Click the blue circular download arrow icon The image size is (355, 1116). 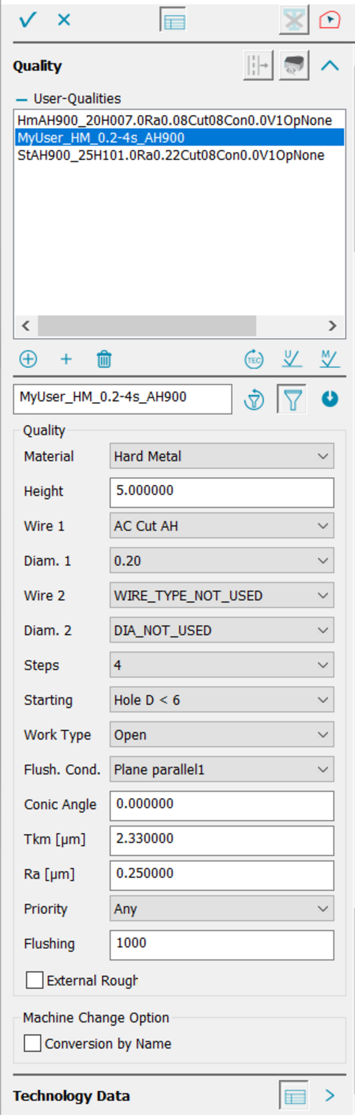(330, 399)
